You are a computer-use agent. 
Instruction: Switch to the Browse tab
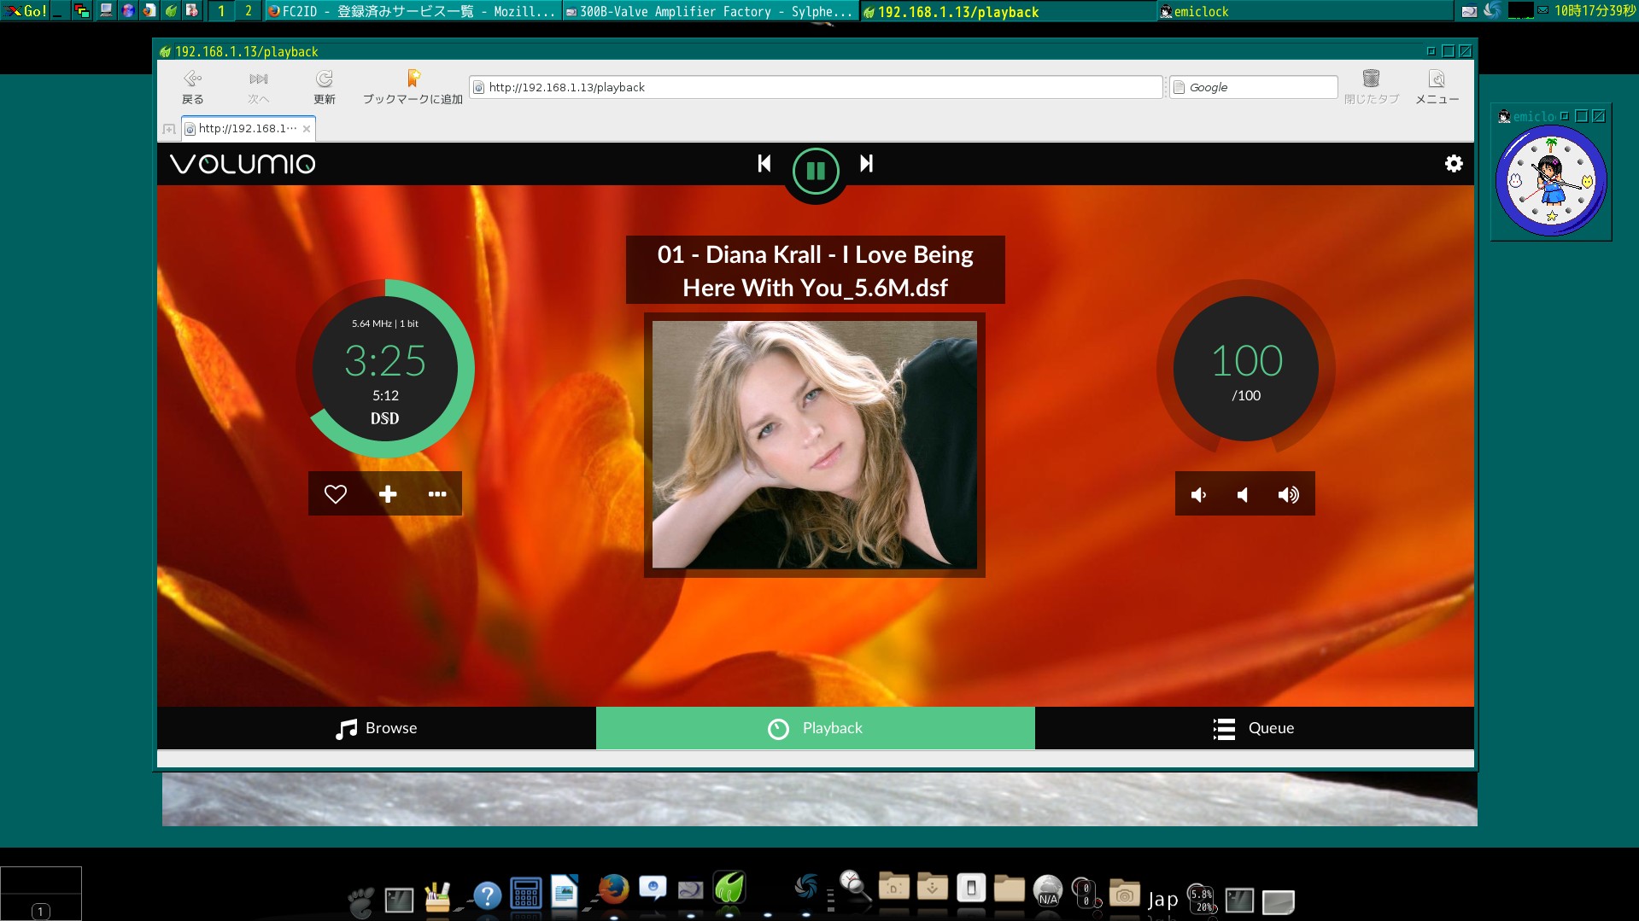(377, 728)
